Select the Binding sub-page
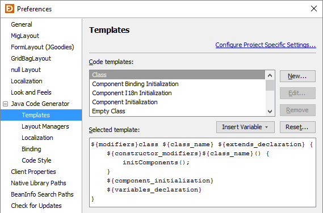The height and width of the screenshot is (213, 323). [31, 149]
